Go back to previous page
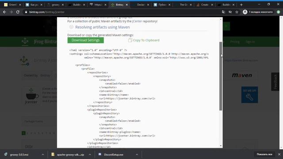Screen dimensions: 283x159 click(x=4, y=12)
